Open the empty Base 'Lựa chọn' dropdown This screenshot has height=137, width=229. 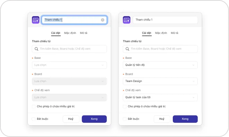(69, 65)
